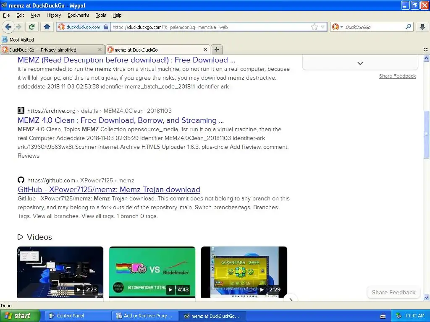The width and height of the screenshot is (430, 322).
Task: Open the Bookmarks menu
Action: [78, 15]
